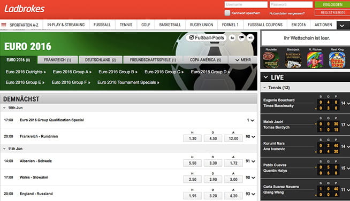Expand 90 markets for Wales - Slowakei
This screenshot has width=350, height=201.
250,177
